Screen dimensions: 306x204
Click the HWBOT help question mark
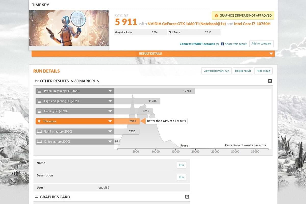217,44
